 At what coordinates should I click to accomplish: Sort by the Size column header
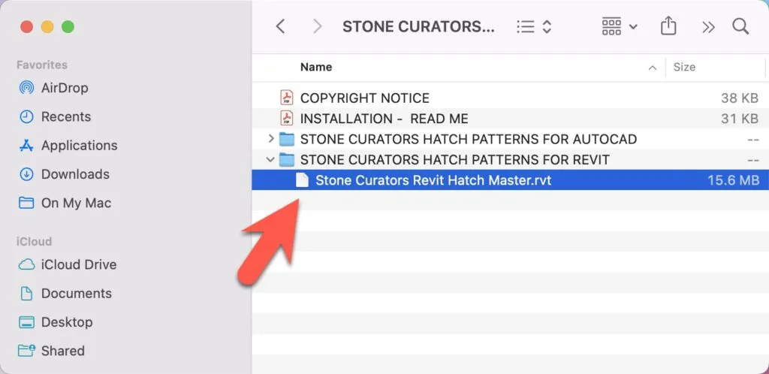(x=684, y=67)
